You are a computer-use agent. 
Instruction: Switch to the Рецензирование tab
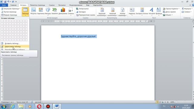(76, 5)
